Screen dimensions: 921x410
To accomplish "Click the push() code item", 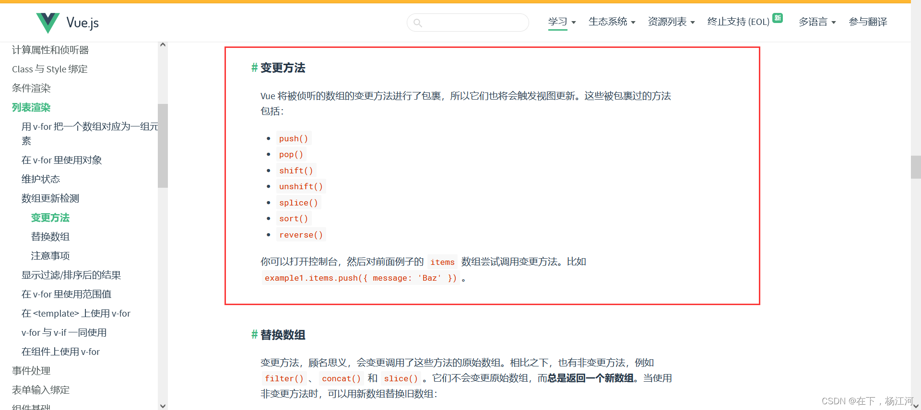I will click(x=294, y=138).
